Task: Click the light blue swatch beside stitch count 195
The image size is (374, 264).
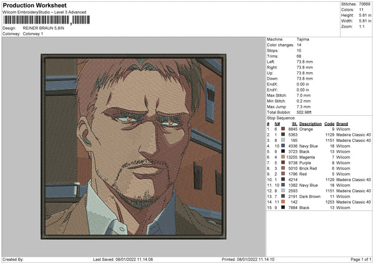Action: pyautogui.click(x=283, y=140)
